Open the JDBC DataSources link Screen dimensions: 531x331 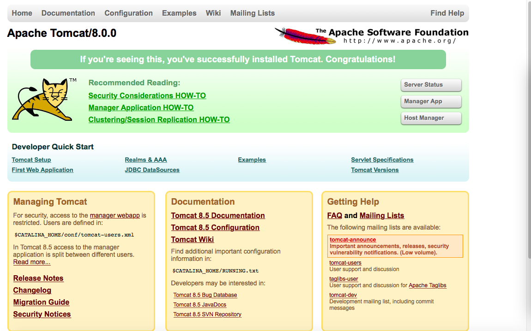152,170
